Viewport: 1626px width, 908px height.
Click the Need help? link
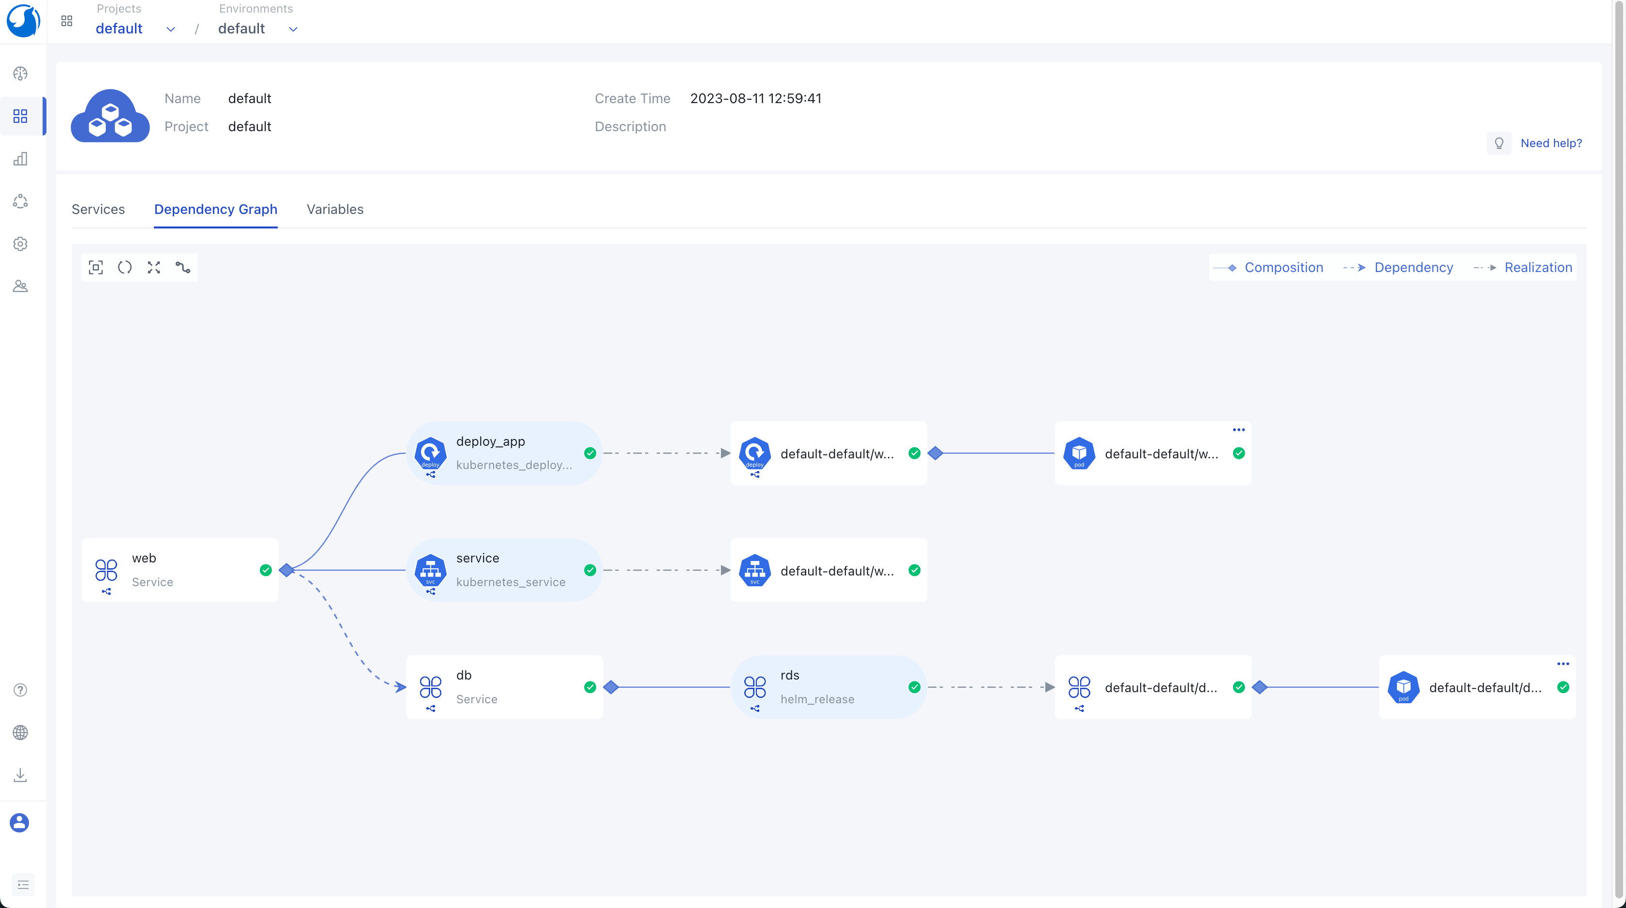1551,143
